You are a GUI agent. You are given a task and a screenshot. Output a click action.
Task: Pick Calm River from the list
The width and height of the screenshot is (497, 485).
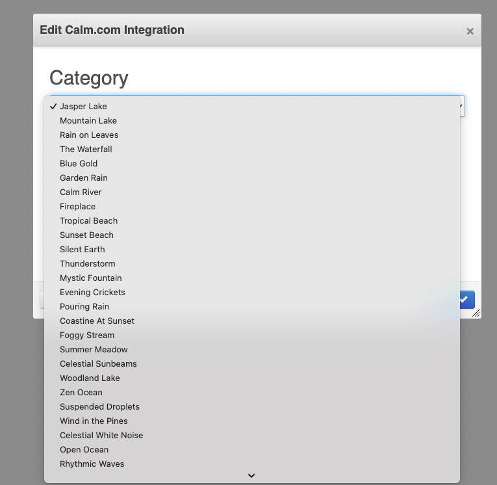(252, 192)
